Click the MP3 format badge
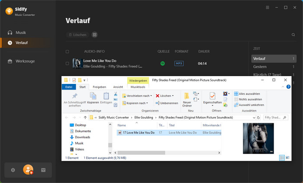Screen dimensions: 303x183 click(x=179, y=64)
